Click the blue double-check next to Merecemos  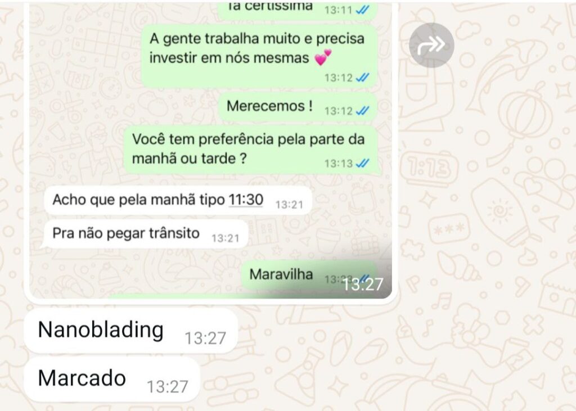[363, 111]
